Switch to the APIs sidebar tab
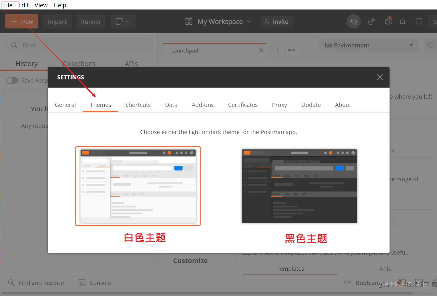Screen dimensions: 437x296 pos(131,64)
